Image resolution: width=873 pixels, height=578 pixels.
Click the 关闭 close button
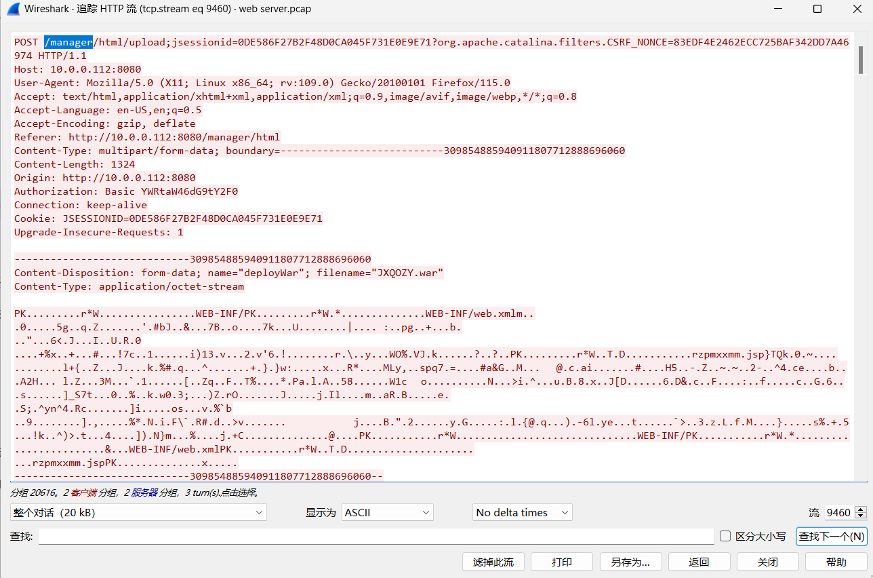point(768,562)
